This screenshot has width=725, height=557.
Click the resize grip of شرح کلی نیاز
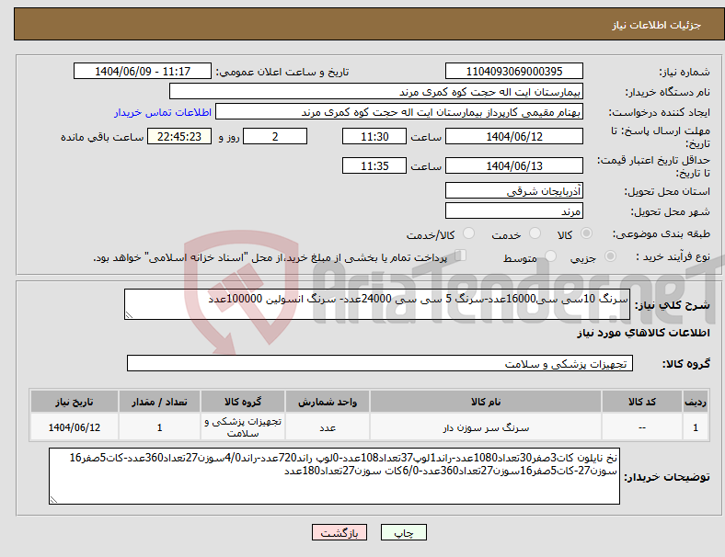pos(129,315)
